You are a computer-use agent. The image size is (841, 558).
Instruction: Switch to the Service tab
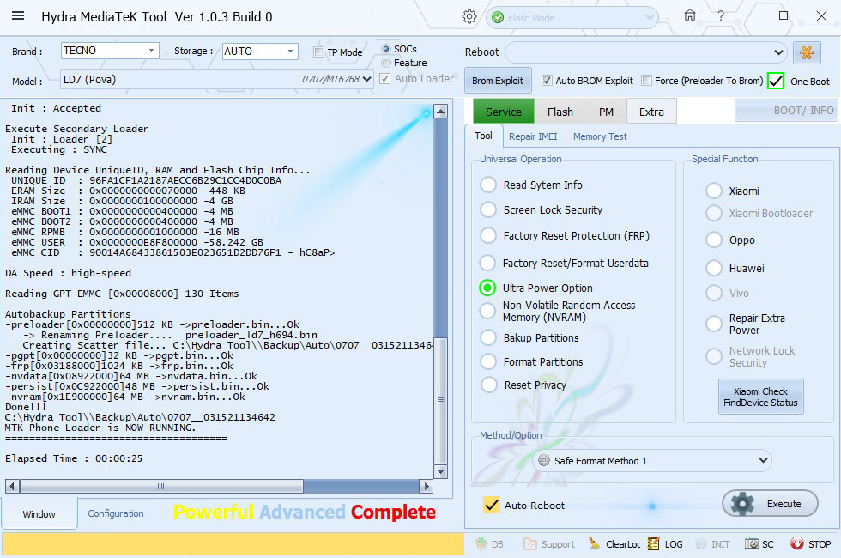504,112
